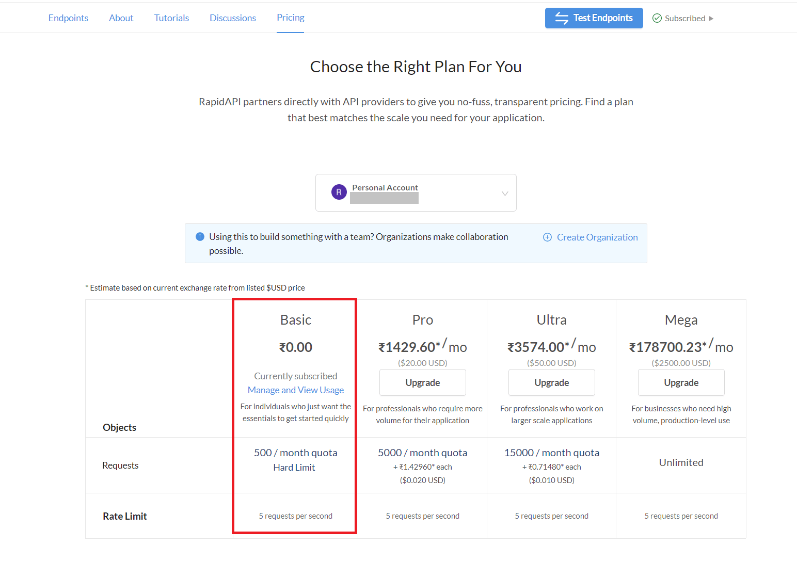Expand the Subscribed arrow menu
This screenshot has width=797, height=562.
point(711,19)
